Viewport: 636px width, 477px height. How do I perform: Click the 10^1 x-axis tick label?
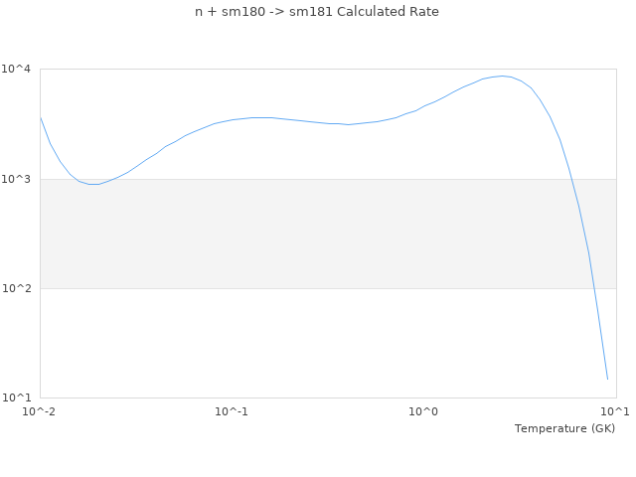pyautogui.click(x=615, y=411)
